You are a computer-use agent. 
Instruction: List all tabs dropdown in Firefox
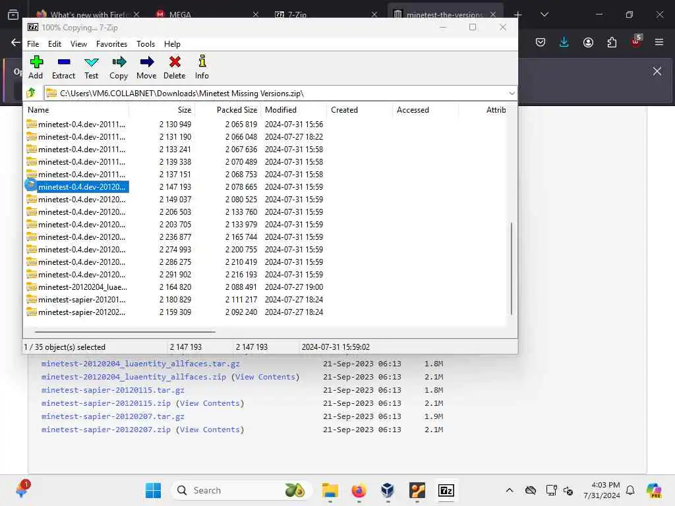click(x=544, y=14)
